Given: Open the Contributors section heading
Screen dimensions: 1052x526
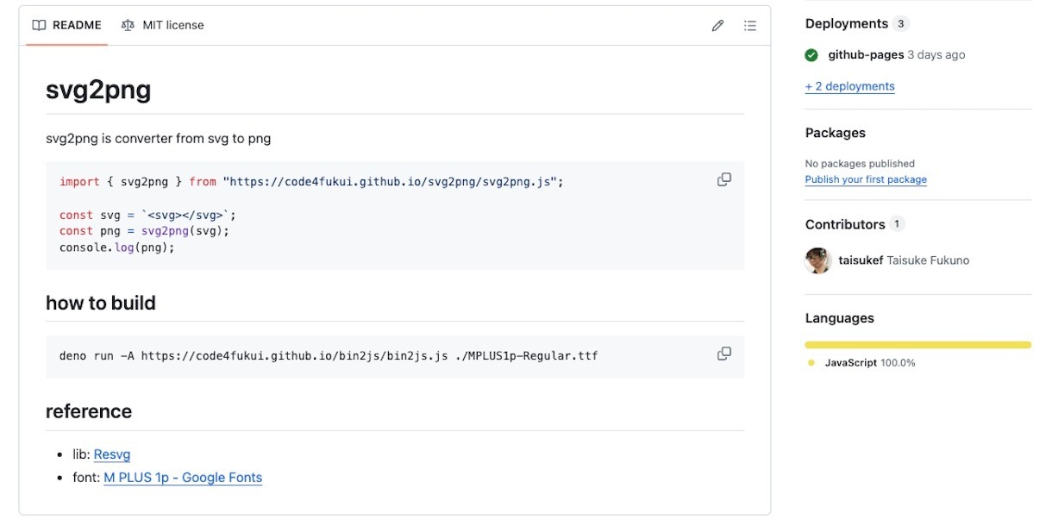Looking at the screenshot, I should point(845,224).
